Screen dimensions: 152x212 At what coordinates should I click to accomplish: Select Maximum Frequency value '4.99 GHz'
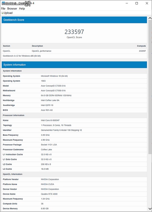click(x=45, y=140)
